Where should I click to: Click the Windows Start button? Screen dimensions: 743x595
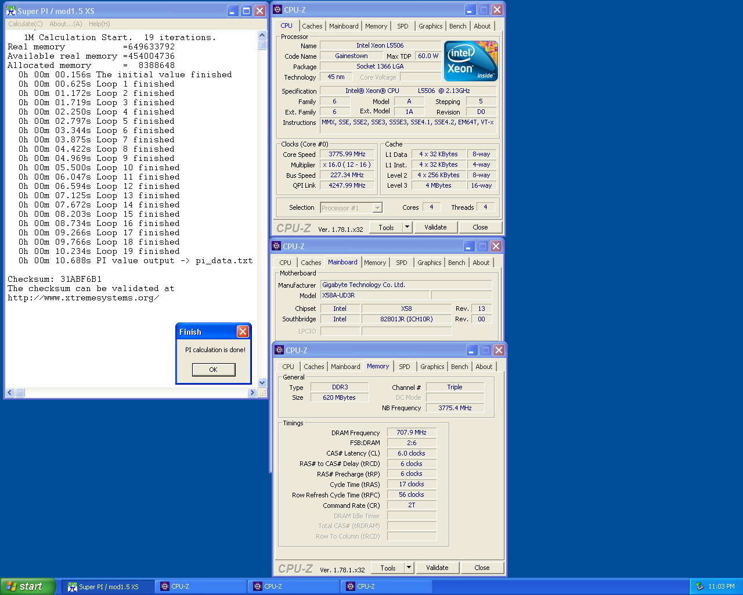pyautogui.click(x=27, y=586)
